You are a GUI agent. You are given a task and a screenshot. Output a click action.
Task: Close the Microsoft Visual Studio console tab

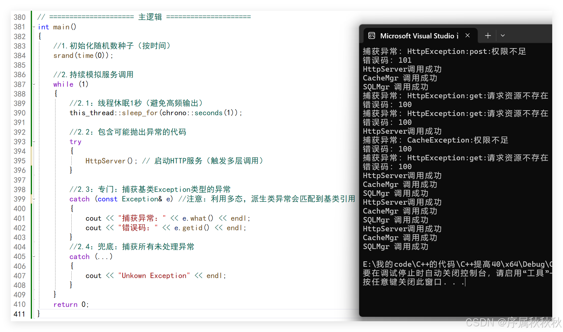pyautogui.click(x=467, y=35)
